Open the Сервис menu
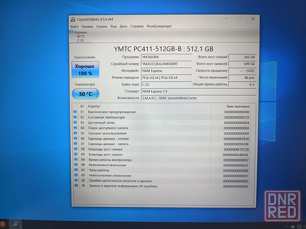306x229 pixels. point(102,26)
